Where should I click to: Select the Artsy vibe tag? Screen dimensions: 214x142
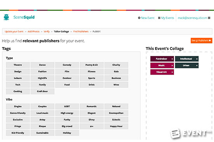click(42, 119)
